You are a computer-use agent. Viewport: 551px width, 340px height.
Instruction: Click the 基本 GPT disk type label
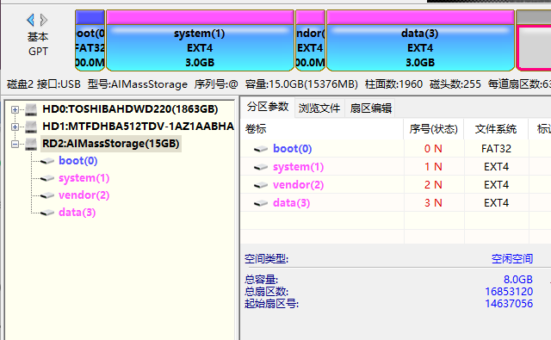[38, 44]
